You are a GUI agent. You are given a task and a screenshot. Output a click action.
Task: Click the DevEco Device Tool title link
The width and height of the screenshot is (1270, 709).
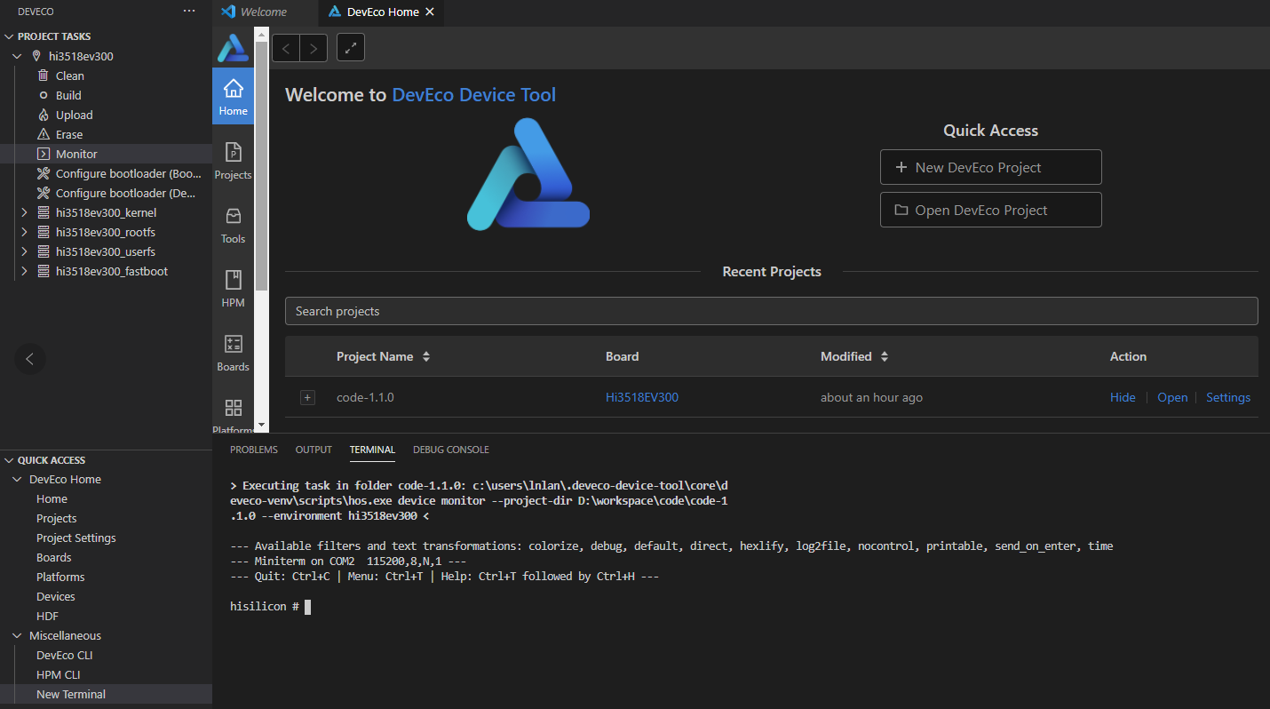(474, 94)
